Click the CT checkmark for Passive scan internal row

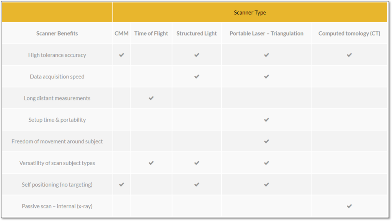pos(349,206)
